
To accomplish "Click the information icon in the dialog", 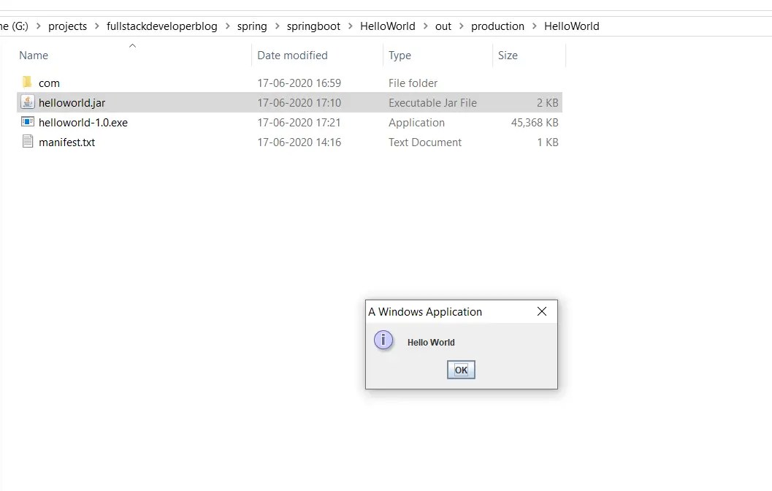I will [x=383, y=340].
